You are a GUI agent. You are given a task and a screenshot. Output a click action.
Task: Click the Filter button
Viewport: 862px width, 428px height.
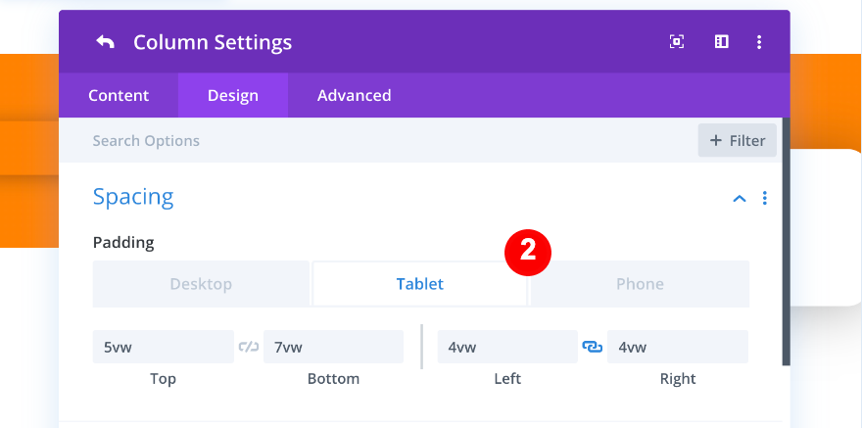tap(738, 140)
